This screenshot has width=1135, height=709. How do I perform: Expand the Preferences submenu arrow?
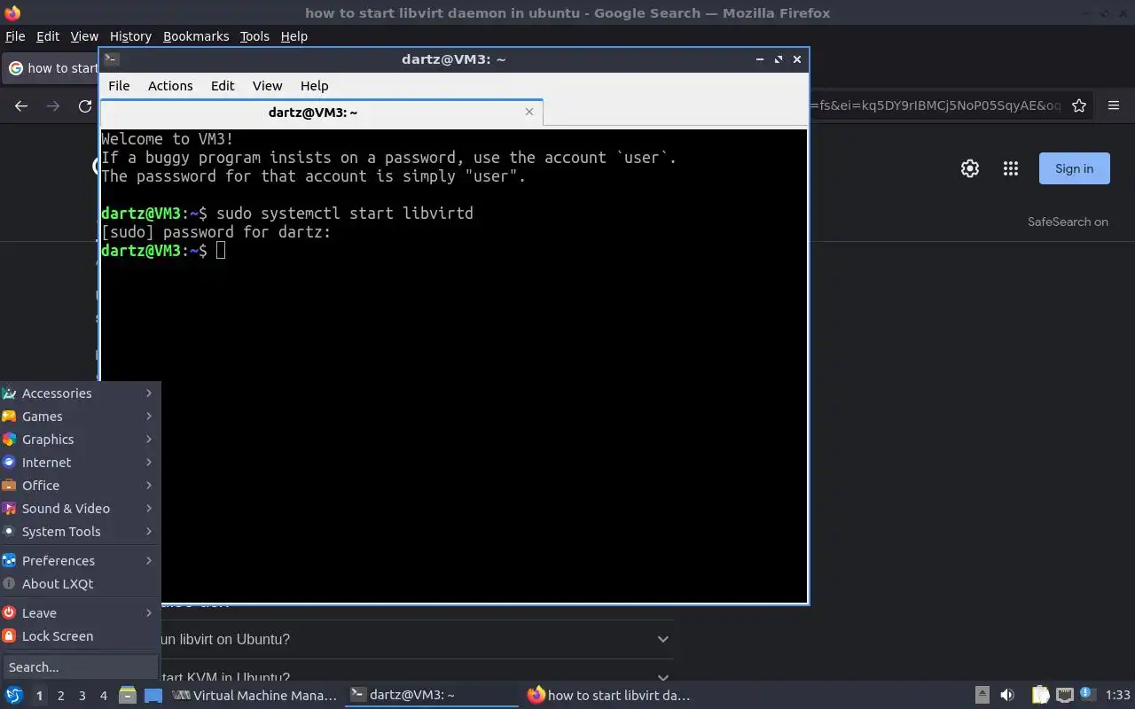149,561
